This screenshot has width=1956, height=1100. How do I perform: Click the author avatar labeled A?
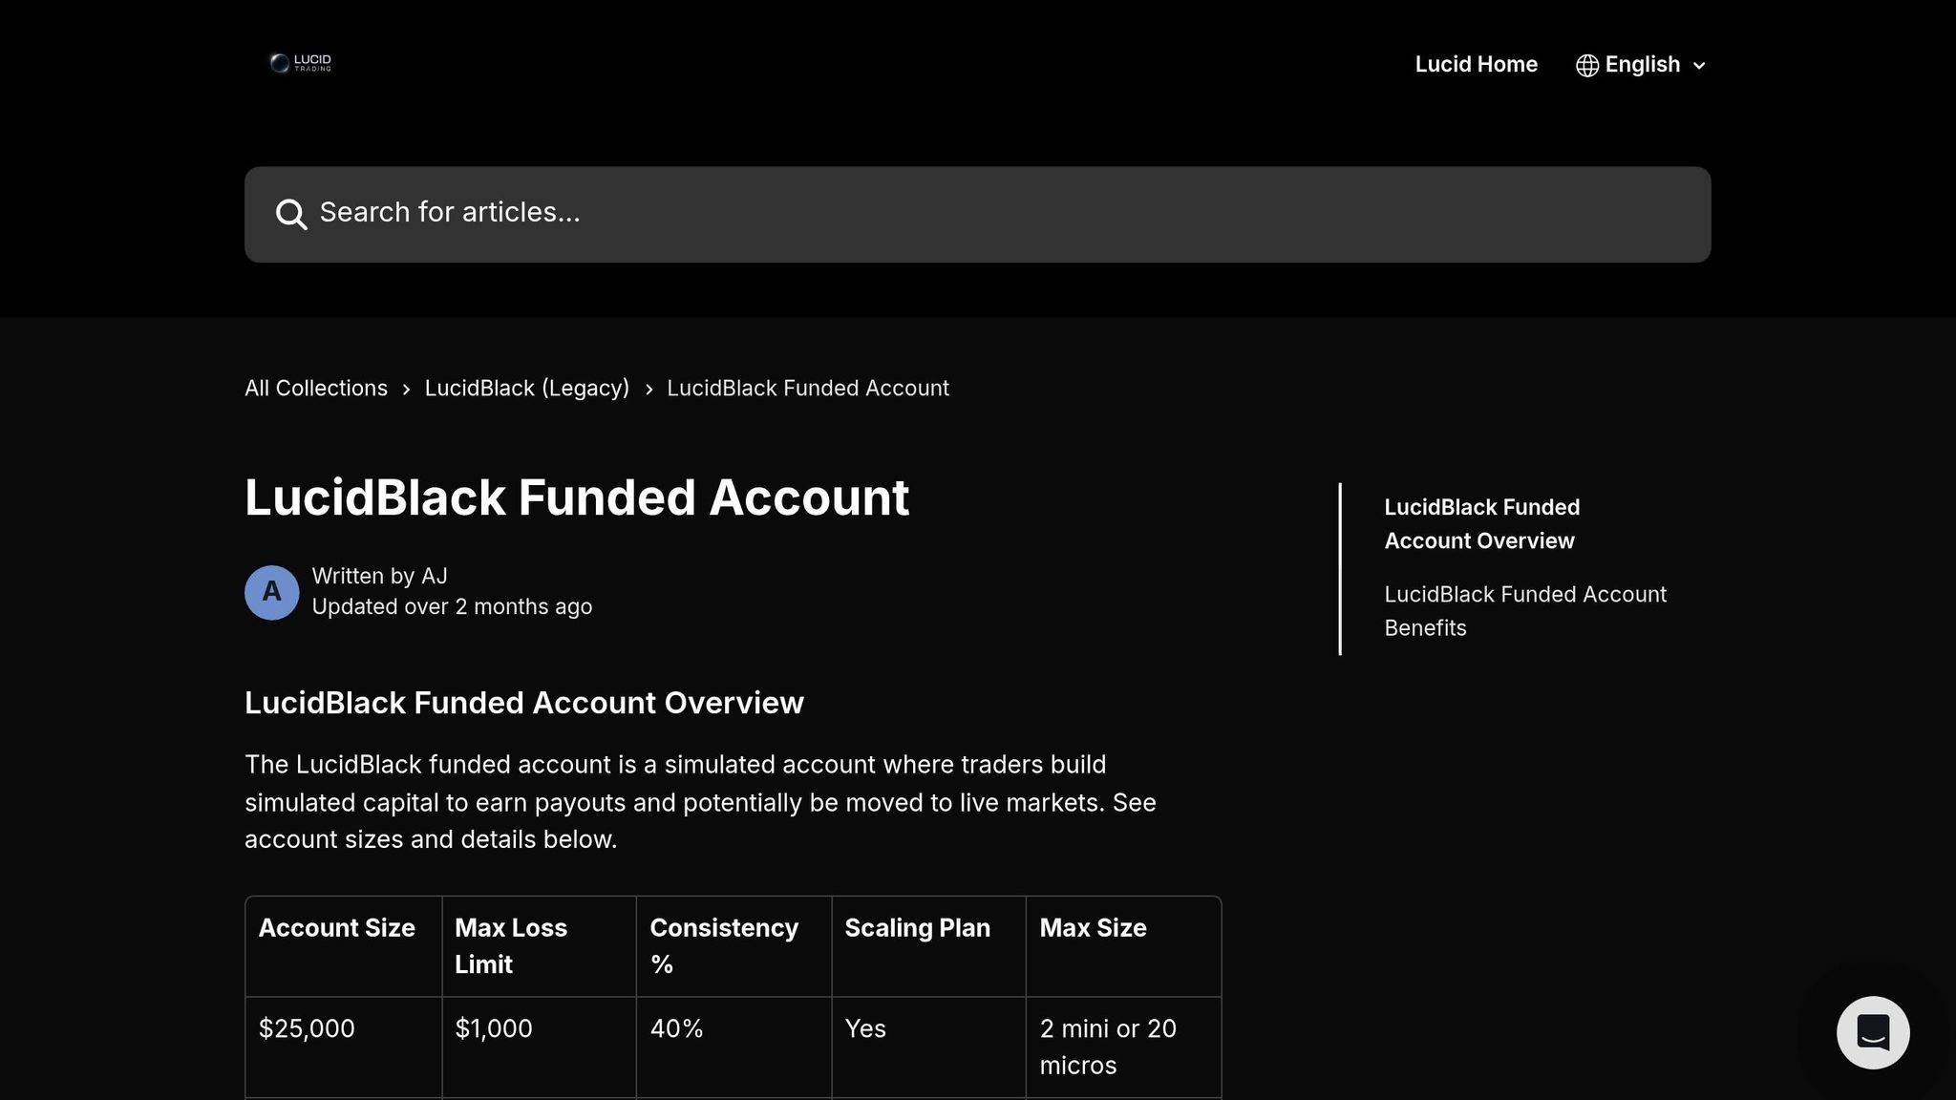pos(272,592)
